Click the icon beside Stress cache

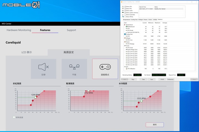(x=123, y=10)
